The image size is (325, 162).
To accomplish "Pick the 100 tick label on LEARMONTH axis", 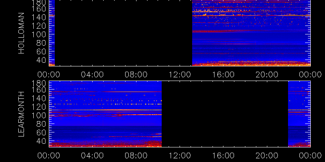I will point(39,115).
